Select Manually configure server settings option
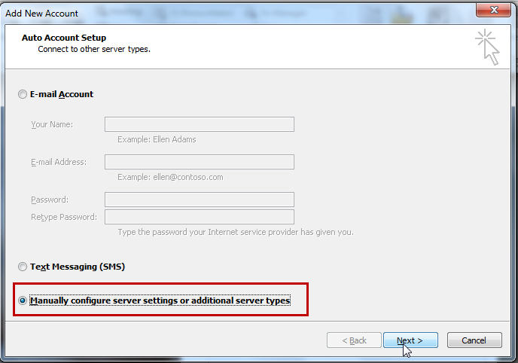518x363 pixels. click(23, 300)
